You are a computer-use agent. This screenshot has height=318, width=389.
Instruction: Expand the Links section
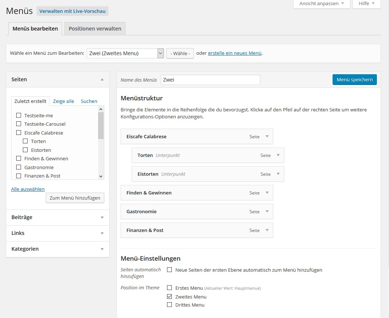(x=102, y=233)
